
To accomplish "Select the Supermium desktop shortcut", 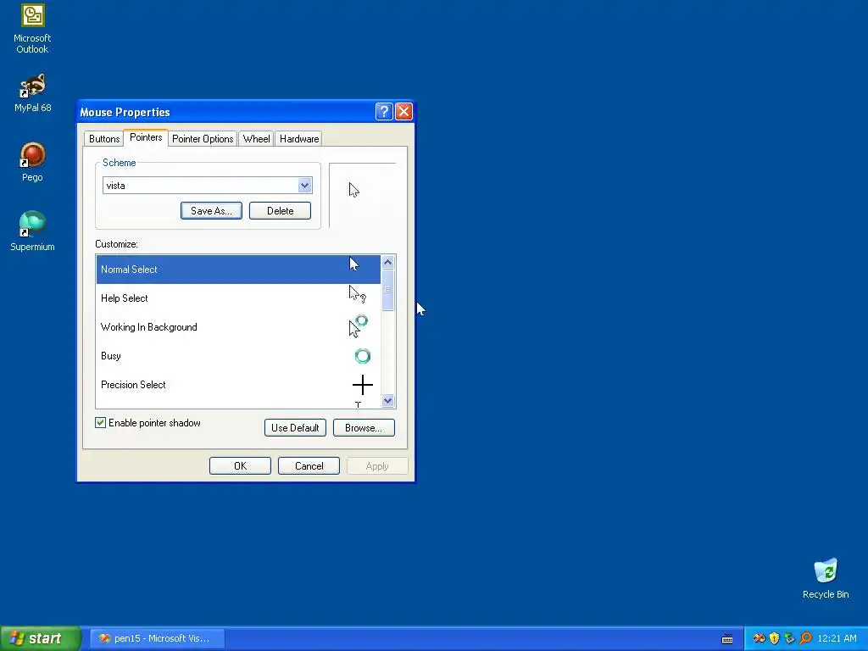I will pyautogui.click(x=32, y=231).
